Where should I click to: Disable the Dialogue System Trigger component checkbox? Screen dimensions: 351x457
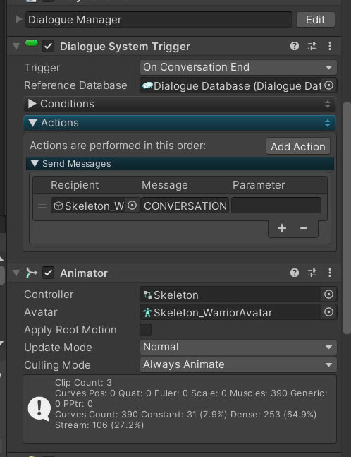(x=48, y=47)
